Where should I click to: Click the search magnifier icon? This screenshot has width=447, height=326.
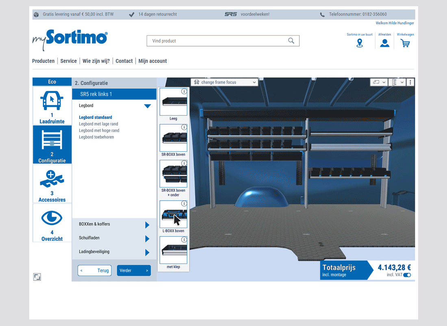point(291,41)
